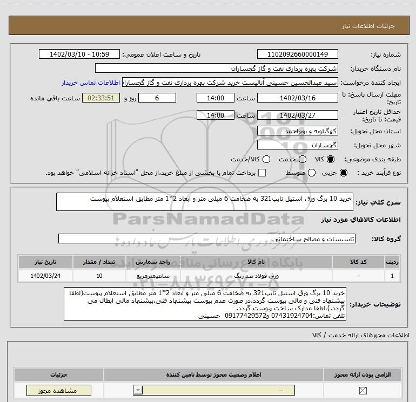The image size is (416, 402).
Task: Click the request creator name field
Action: [230, 83]
